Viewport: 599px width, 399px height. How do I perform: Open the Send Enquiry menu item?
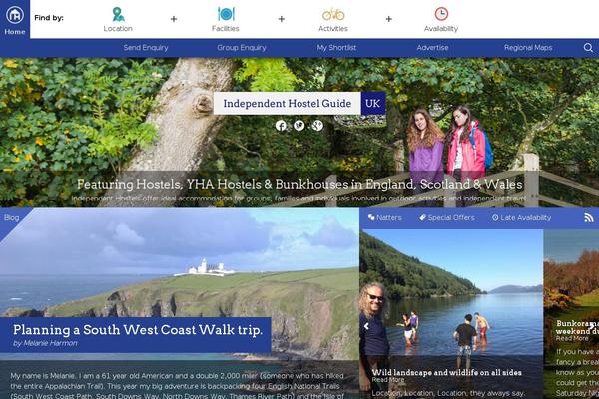click(146, 48)
